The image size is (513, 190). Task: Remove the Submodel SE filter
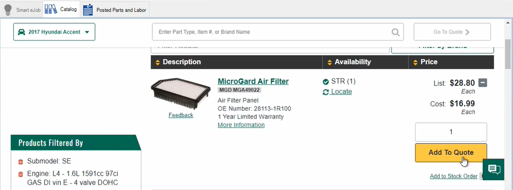coord(21,161)
